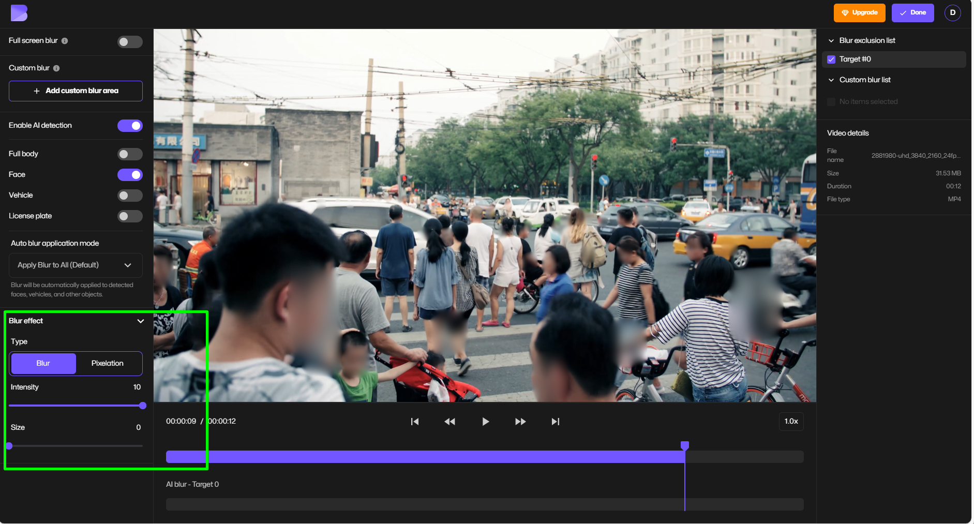
Task: Uncheck Target #0 in the exclusion list
Action: coord(831,59)
